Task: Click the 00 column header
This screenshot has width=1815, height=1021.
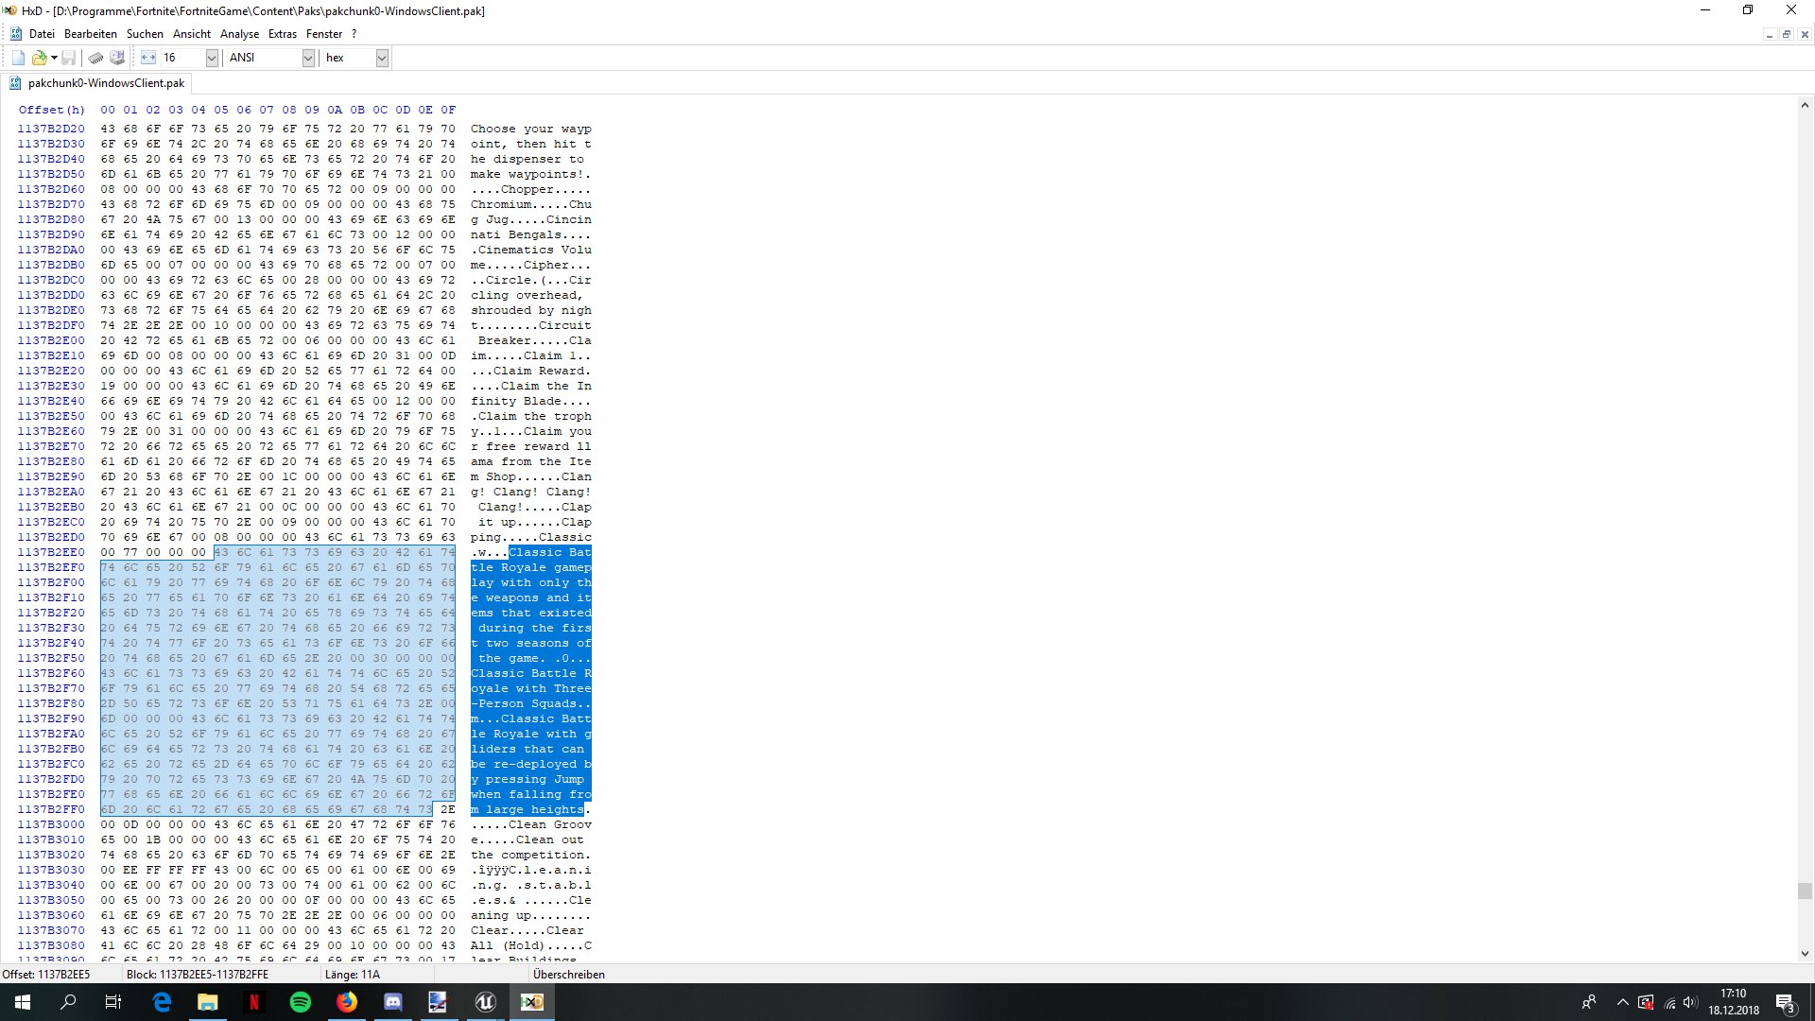Action: click(x=108, y=110)
